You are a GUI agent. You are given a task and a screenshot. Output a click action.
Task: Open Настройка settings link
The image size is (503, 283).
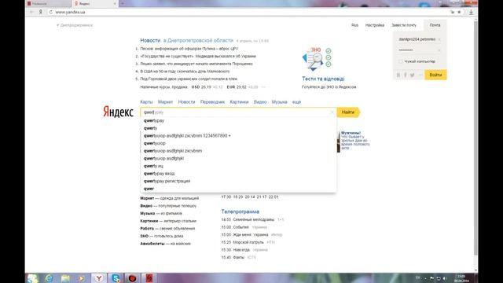pos(375,25)
